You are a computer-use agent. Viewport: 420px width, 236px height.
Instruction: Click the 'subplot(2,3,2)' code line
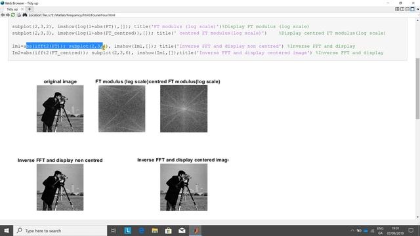click(161, 26)
